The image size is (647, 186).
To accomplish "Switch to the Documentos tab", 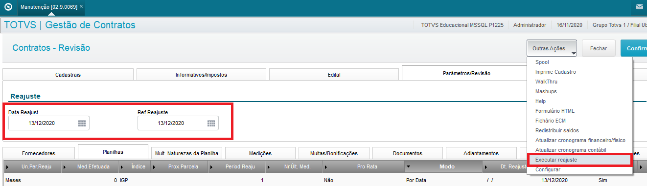I will 408,153.
